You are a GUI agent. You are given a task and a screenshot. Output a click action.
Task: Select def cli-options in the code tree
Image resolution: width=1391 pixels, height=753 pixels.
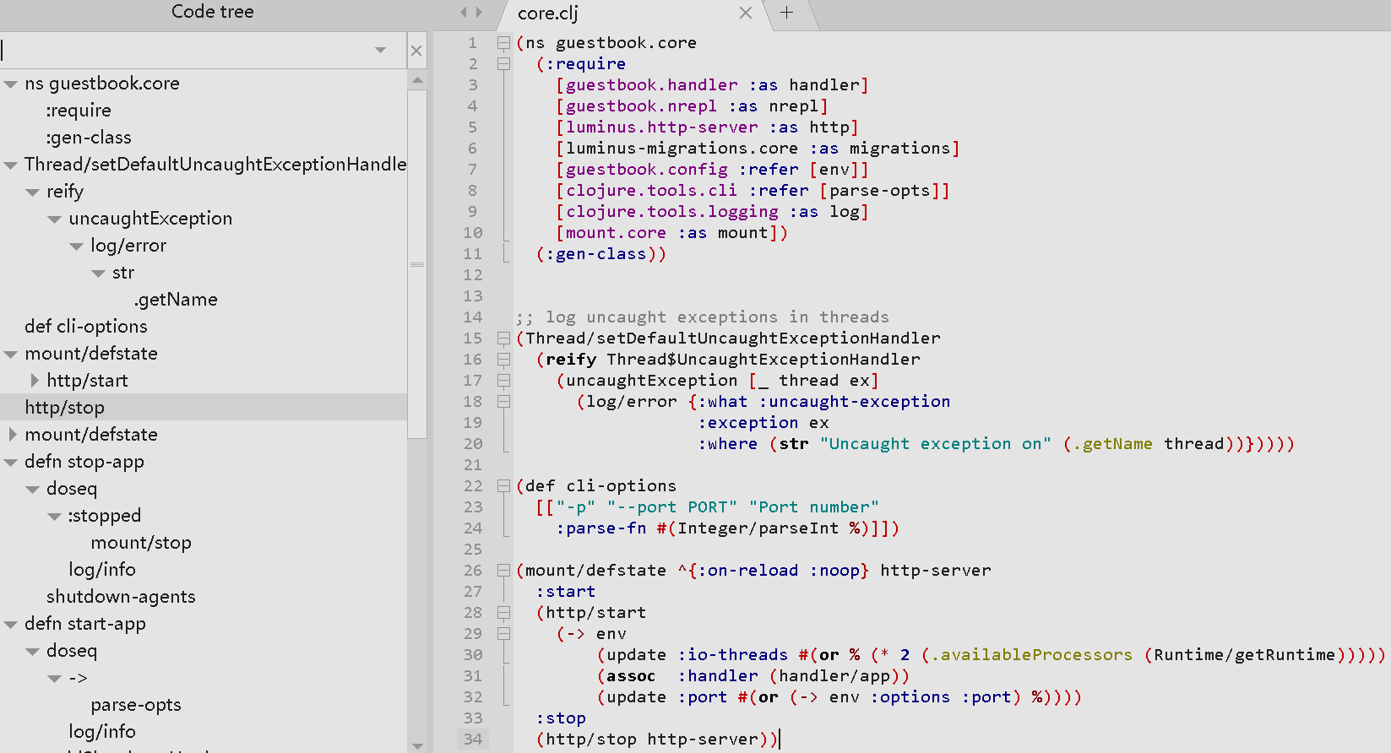click(x=86, y=327)
